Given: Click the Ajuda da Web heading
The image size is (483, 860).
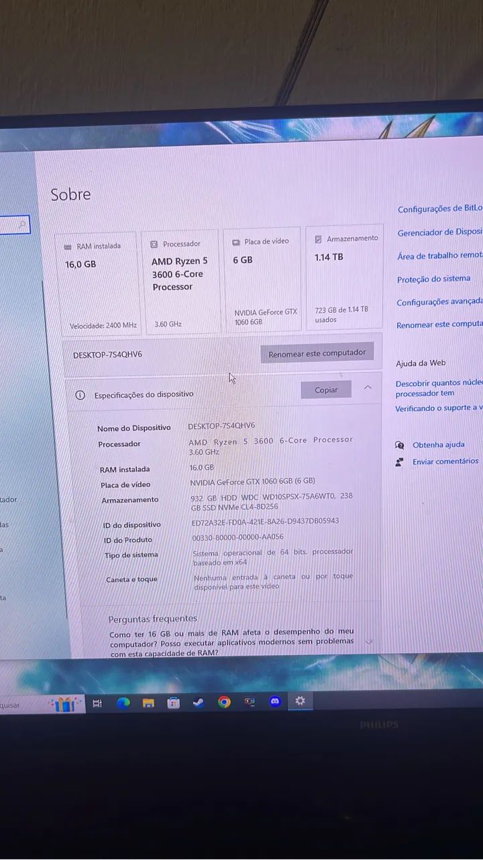Looking at the screenshot, I should 421,363.
